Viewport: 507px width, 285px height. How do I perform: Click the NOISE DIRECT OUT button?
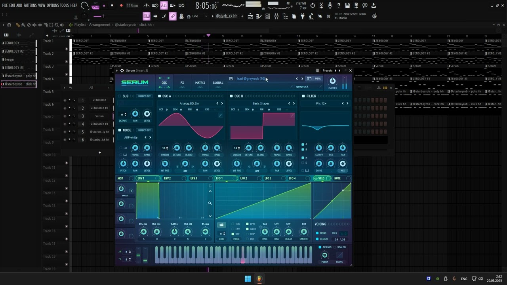144,130
